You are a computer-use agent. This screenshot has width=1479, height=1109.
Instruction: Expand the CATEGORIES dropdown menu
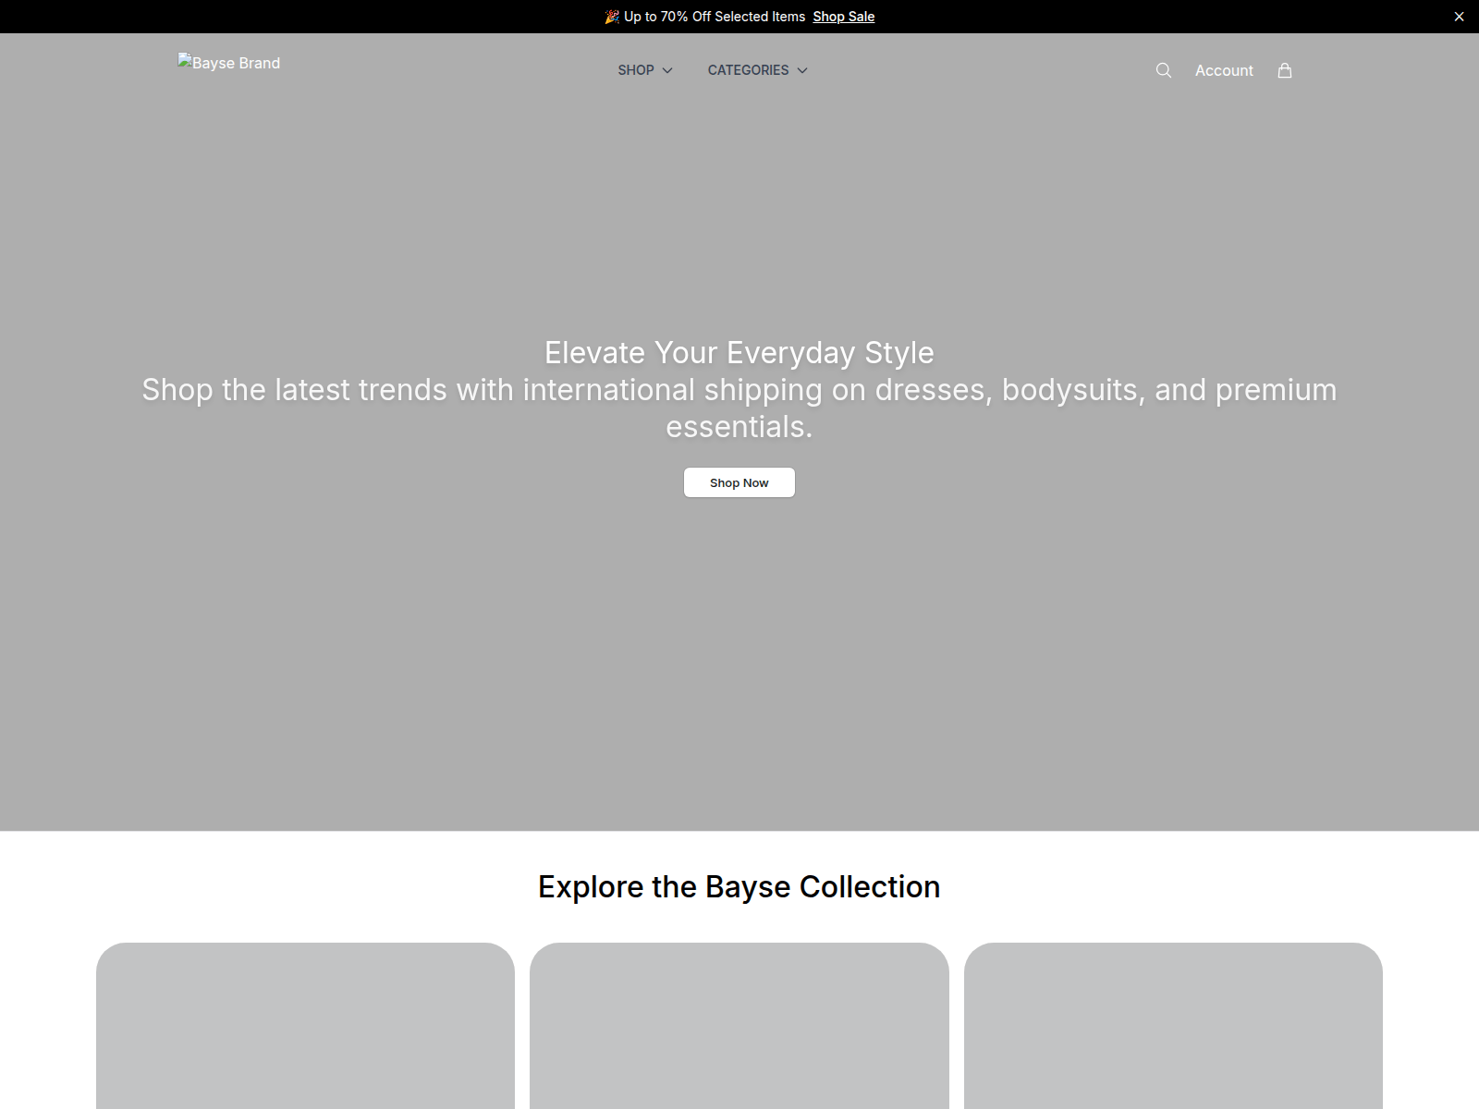pos(758,70)
